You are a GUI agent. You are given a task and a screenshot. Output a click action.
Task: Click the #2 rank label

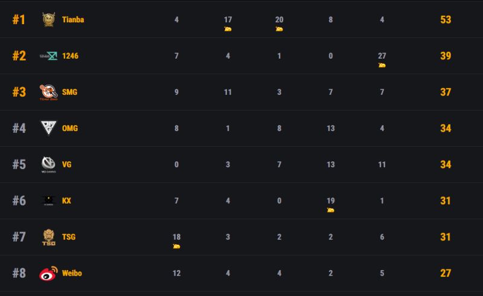click(x=19, y=56)
